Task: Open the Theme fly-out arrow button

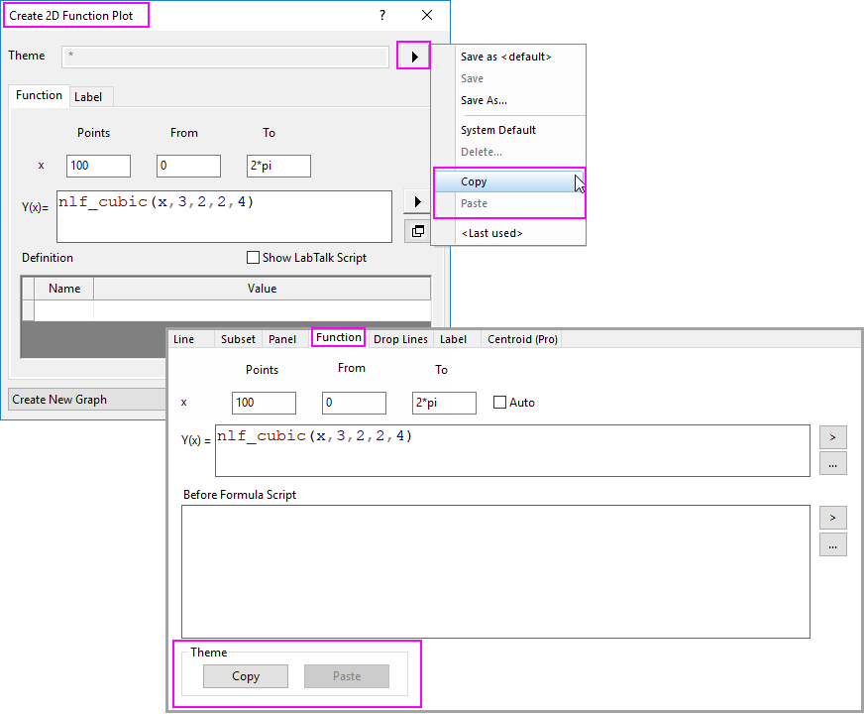Action: click(x=413, y=57)
